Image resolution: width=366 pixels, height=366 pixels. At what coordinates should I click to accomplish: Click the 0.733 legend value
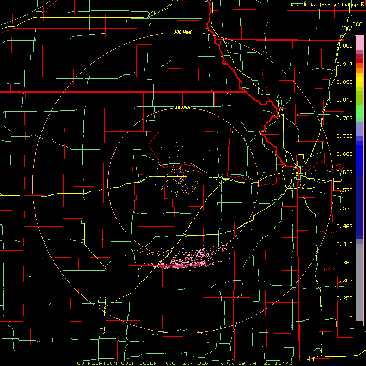(344, 136)
